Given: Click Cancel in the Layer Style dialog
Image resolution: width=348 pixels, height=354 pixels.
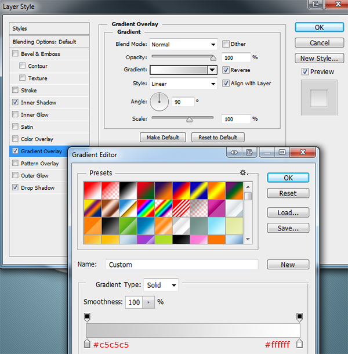Looking at the screenshot, I should pyautogui.click(x=320, y=43).
